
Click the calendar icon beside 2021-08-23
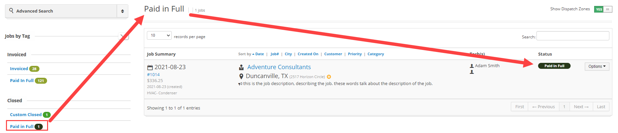150,67
